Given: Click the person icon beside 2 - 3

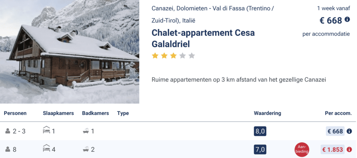Looking at the screenshot, I should tap(8, 132).
